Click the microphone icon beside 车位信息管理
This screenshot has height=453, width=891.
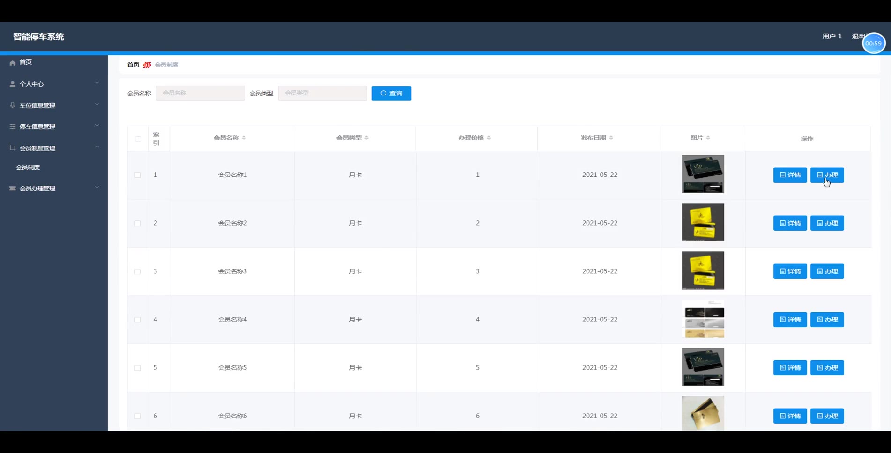(x=13, y=105)
